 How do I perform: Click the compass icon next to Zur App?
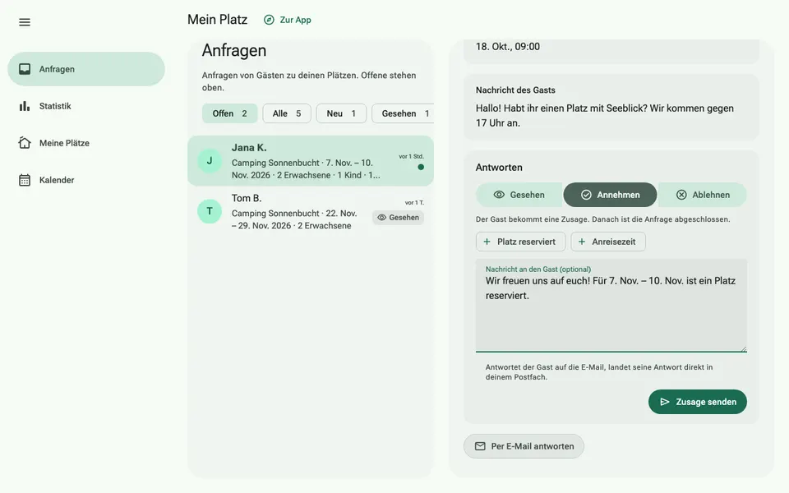pyautogui.click(x=270, y=20)
